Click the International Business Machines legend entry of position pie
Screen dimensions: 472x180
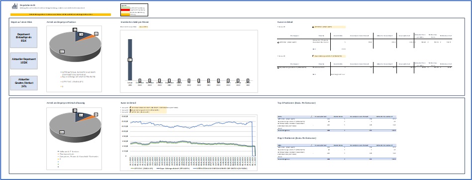click(78, 73)
